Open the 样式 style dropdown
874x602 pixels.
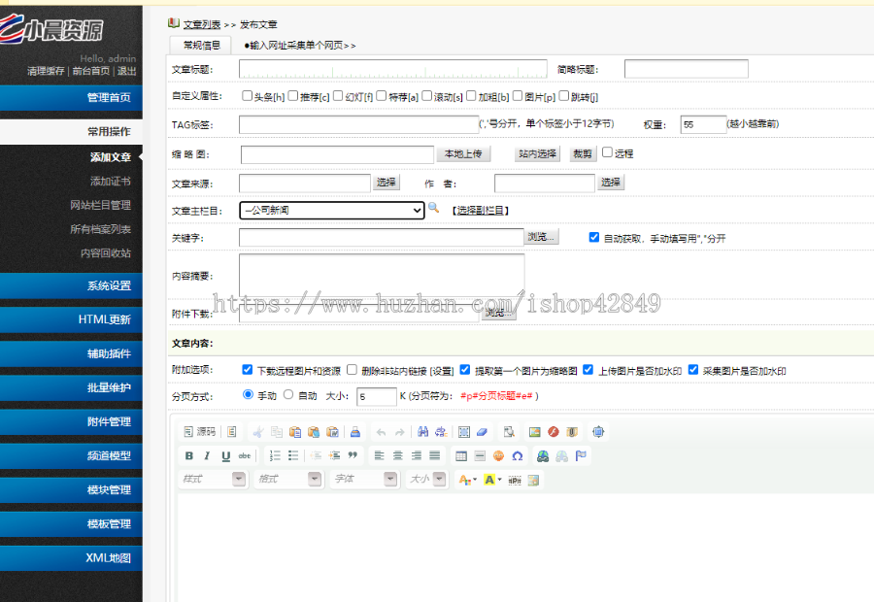(x=213, y=480)
